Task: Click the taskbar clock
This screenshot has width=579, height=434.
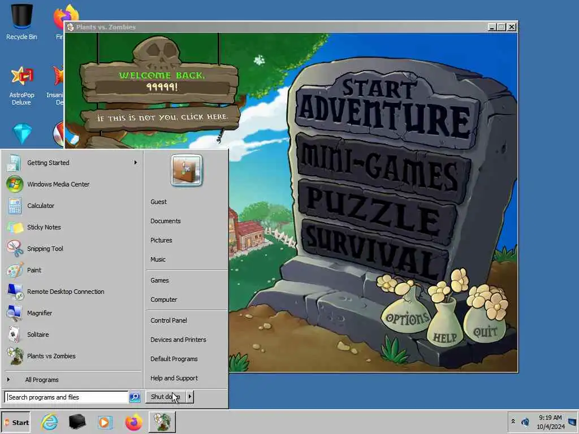Action: pyautogui.click(x=550, y=422)
